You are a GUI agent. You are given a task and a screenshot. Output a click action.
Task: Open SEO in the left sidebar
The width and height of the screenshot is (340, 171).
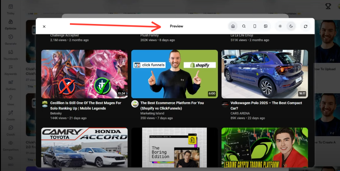[x=10, y=161]
